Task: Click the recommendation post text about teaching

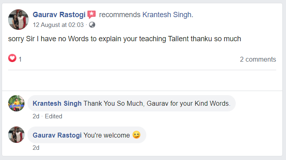Action: 125,39
